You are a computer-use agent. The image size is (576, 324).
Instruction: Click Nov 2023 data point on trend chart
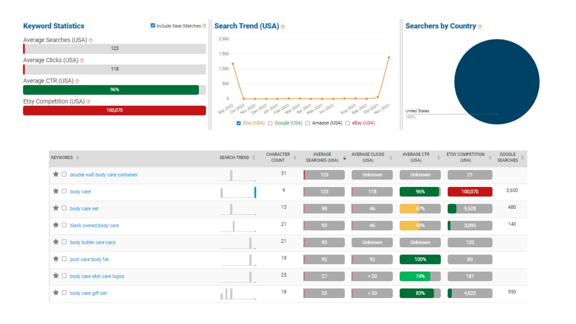389,57
